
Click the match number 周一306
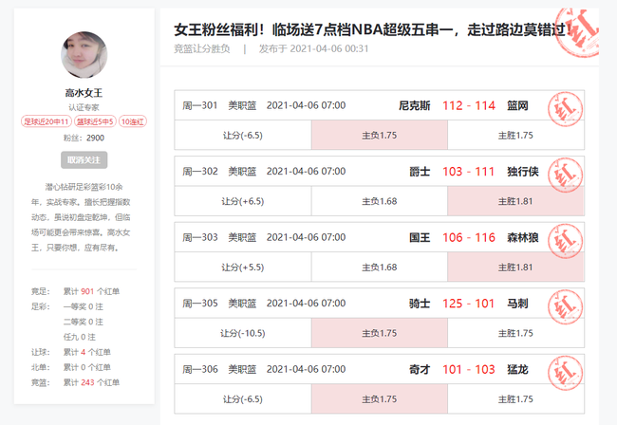click(200, 370)
